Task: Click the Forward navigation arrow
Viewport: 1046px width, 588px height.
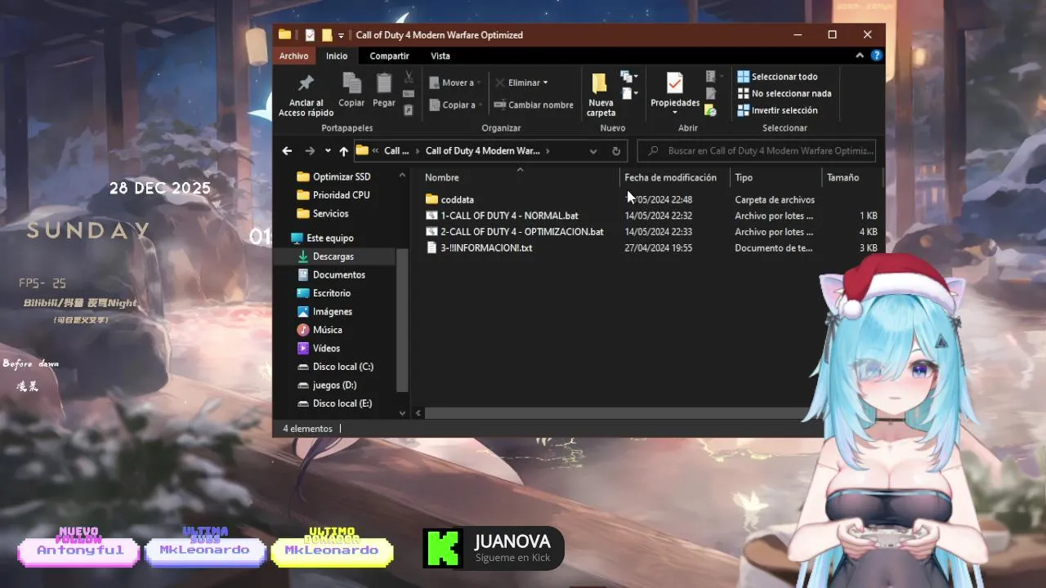Action: pos(309,151)
